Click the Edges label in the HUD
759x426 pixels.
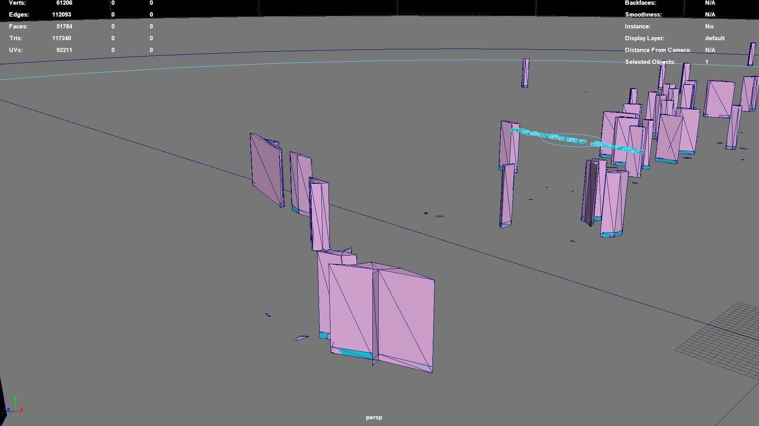(x=19, y=15)
